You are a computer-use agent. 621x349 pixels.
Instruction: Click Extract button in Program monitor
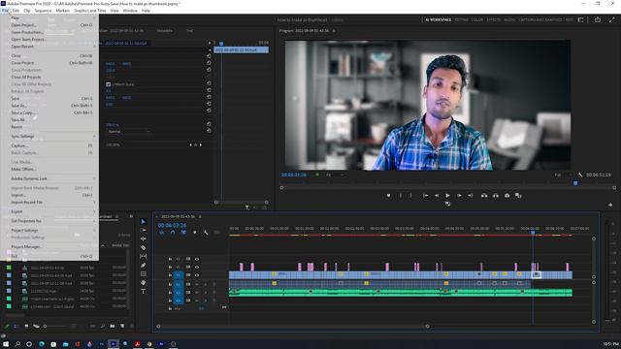point(496,196)
